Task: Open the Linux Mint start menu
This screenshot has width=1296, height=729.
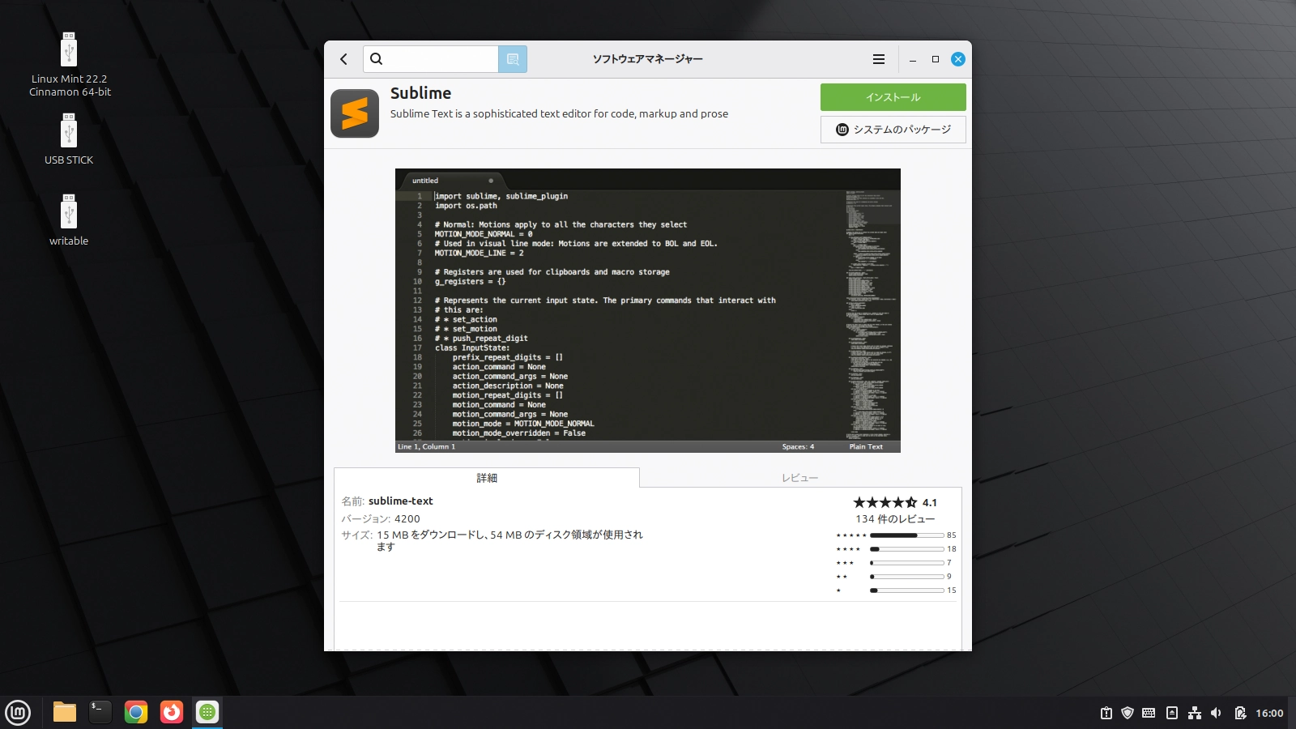Action: coord(18,713)
